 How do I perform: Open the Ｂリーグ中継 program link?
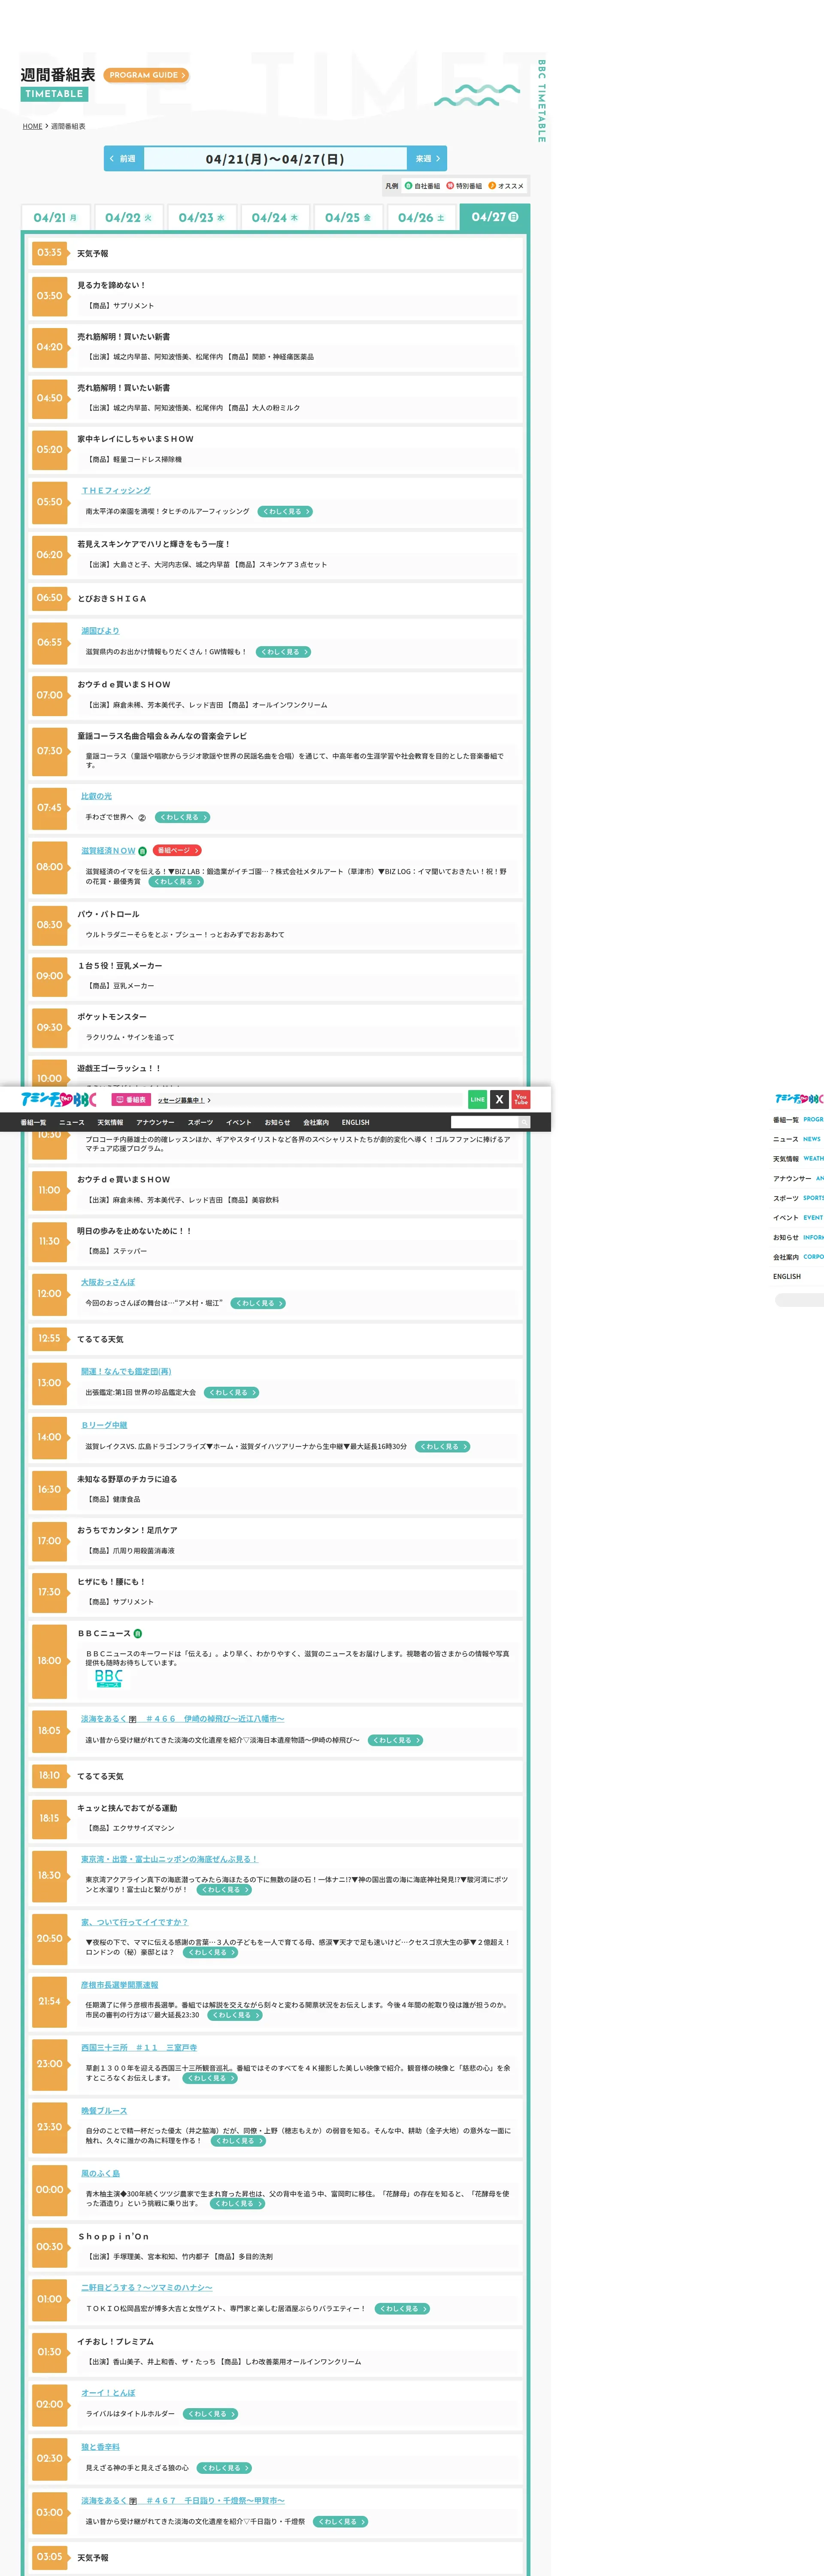pyautogui.click(x=104, y=1425)
